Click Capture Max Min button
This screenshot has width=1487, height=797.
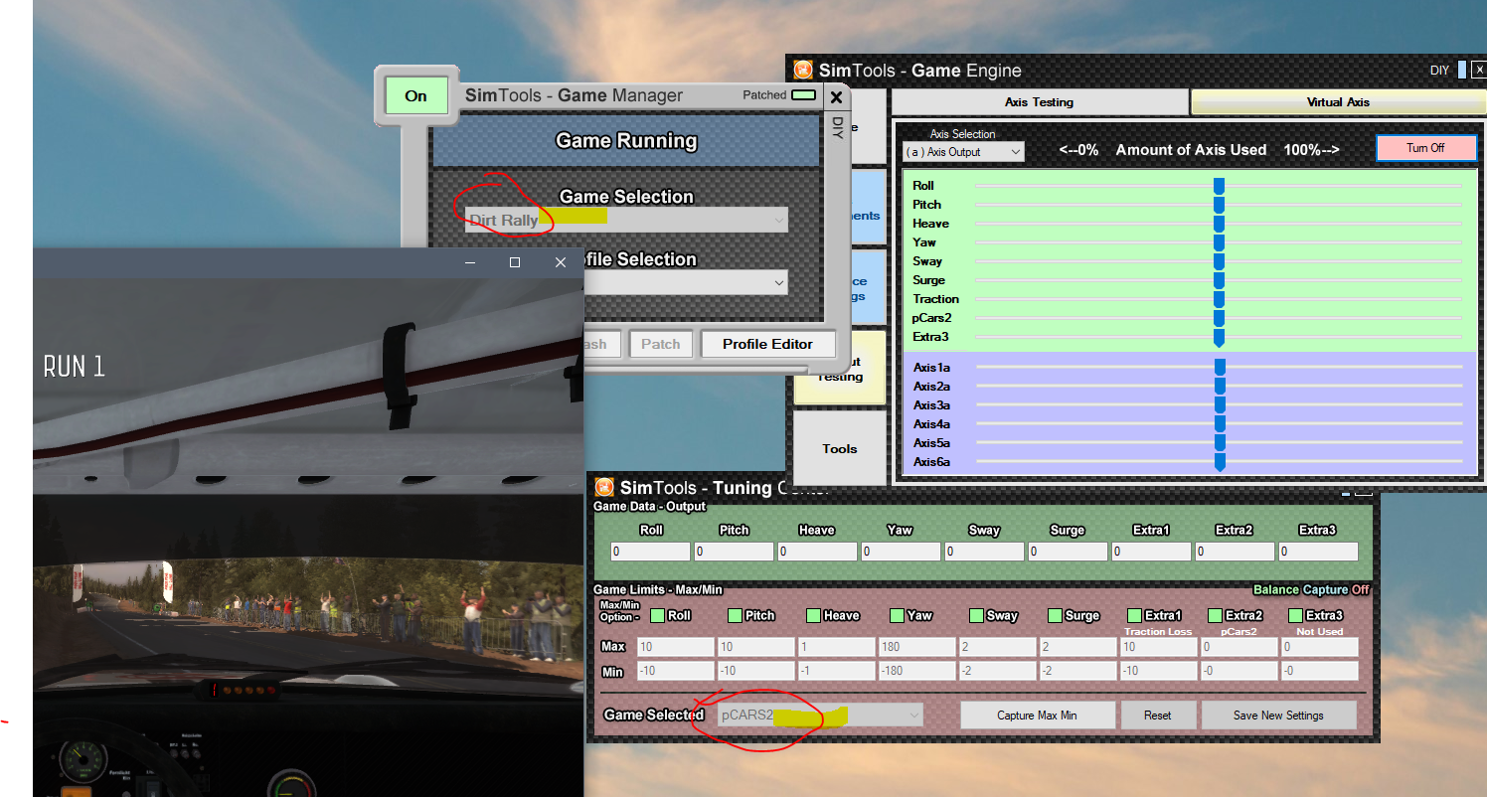1038,716
